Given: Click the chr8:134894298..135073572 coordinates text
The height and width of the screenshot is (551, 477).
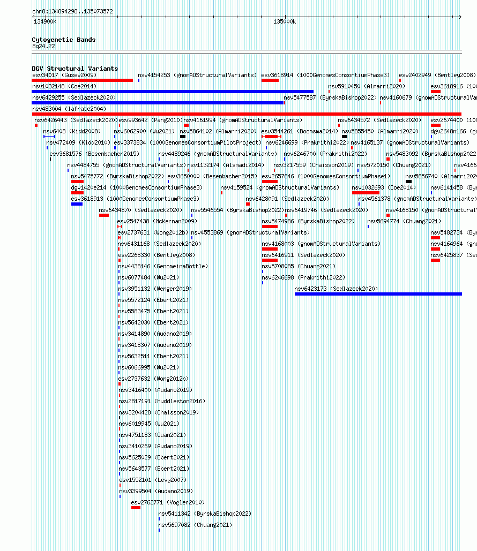Looking at the screenshot, I should pyautogui.click(x=72, y=12).
